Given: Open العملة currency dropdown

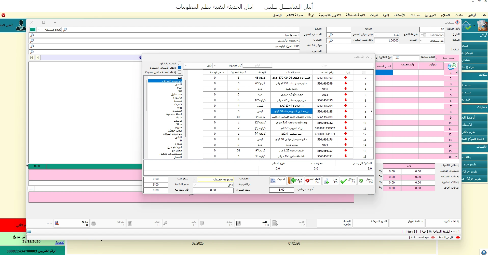Looking at the screenshot, I should point(421,41).
